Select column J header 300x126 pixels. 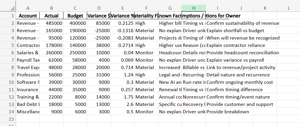(x=241, y=8)
